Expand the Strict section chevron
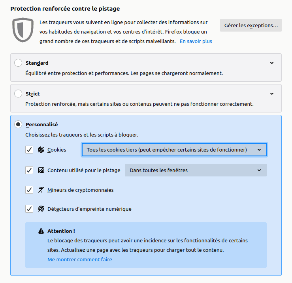 pyautogui.click(x=272, y=94)
